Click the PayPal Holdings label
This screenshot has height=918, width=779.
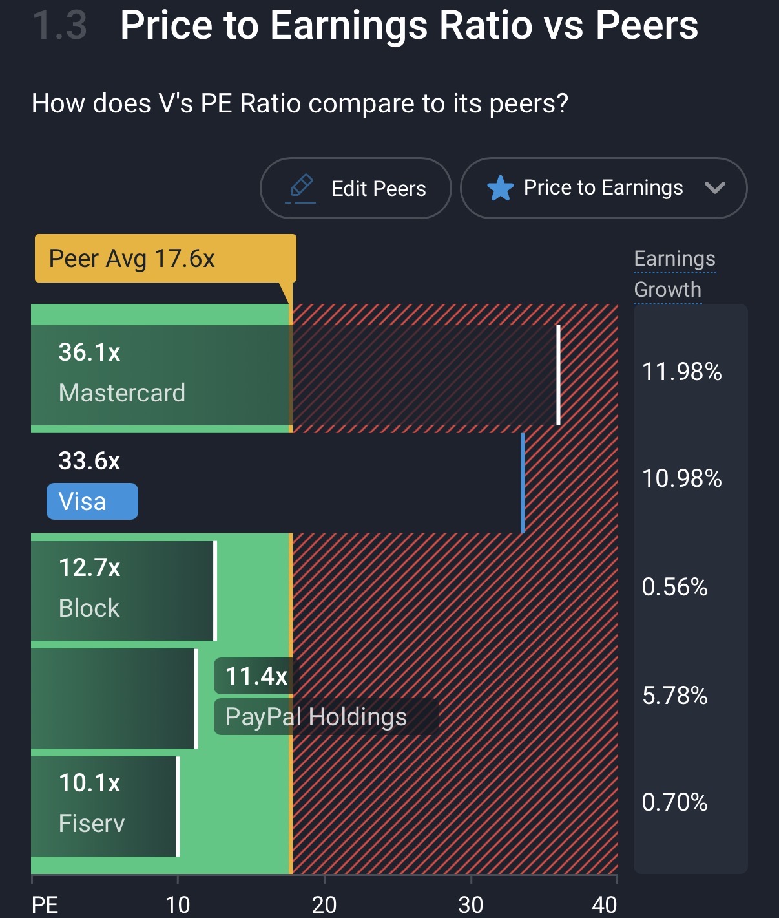[x=316, y=717]
